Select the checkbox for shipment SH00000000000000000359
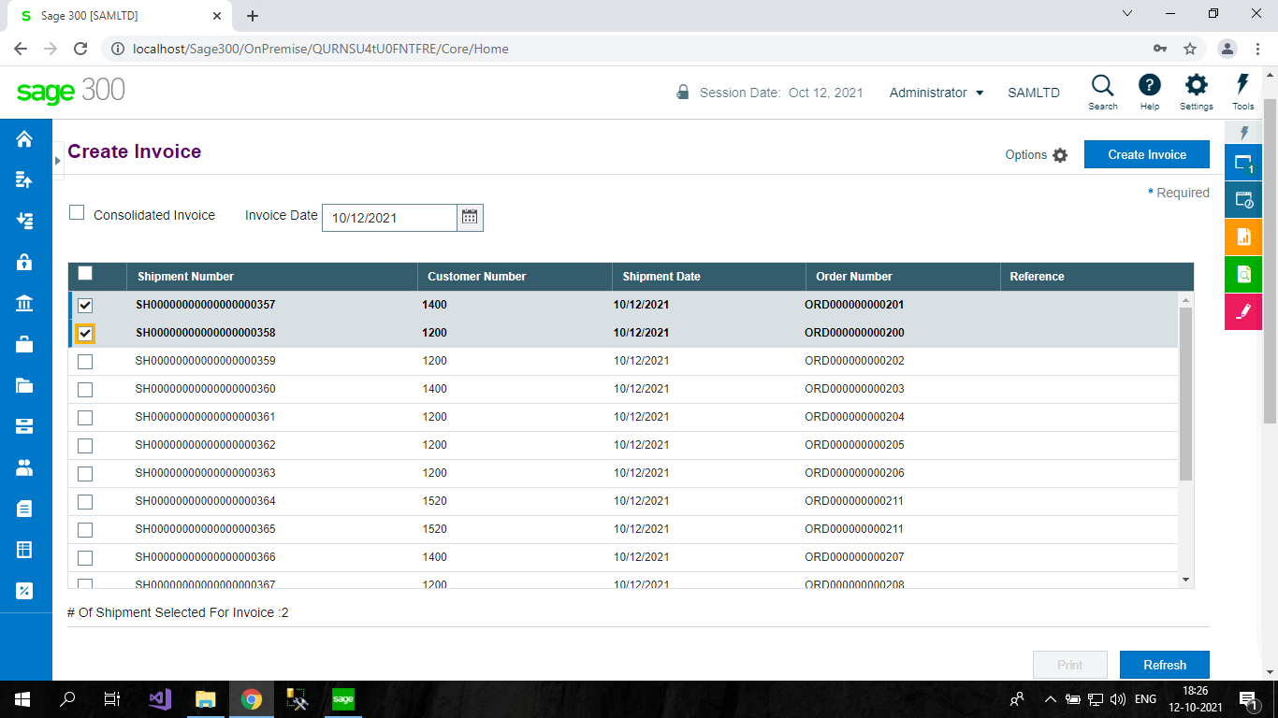The height and width of the screenshot is (718, 1278). 85,361
